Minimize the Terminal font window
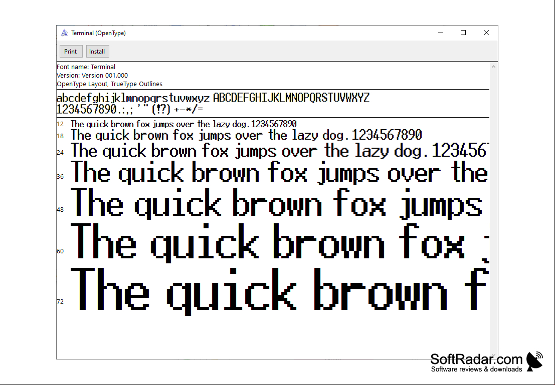The image size is (555, 385). [441, 33]
